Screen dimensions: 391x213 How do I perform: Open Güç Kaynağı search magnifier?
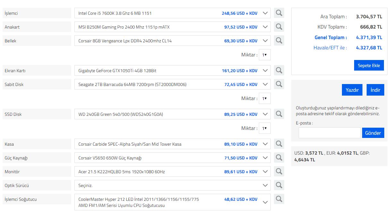click(x=279, y=158)
